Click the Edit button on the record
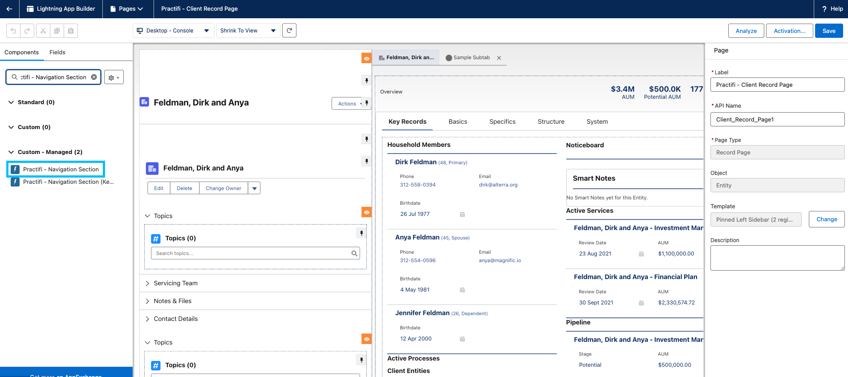The width and height of the screenshot is (848, 377). click(x=159, y=188)
